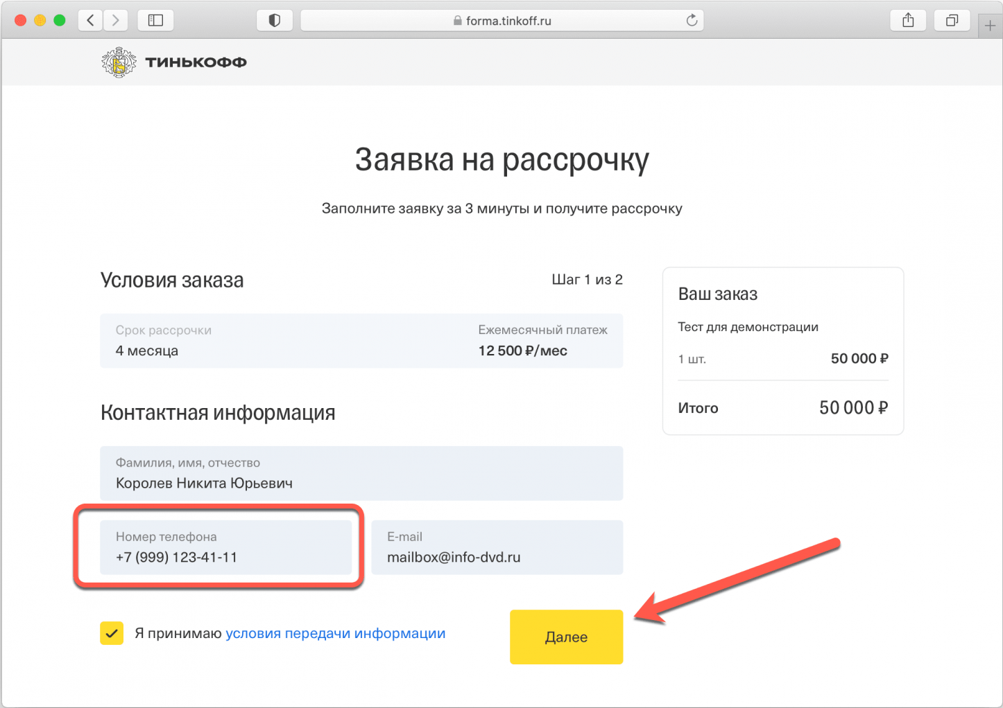The image size is (1003, 708).
Task: Click the Итого total row label
Action: pyautogui.click(x=698, y=408)
